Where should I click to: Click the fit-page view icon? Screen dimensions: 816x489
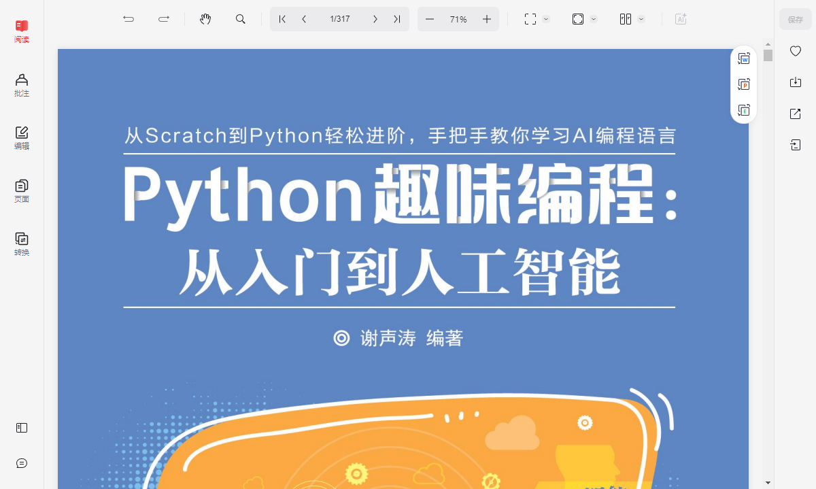[578, 19]
